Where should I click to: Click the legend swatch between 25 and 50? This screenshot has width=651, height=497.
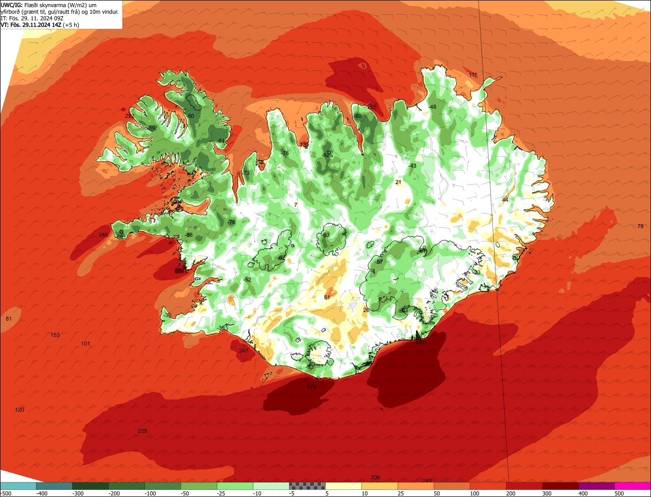[416, 486]
